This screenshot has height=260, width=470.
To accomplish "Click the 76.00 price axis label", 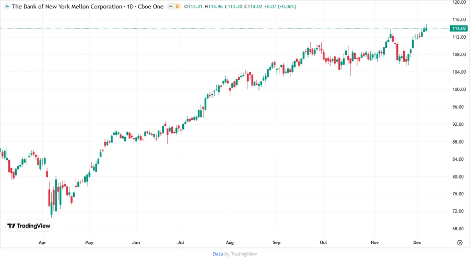I will 459,194.
